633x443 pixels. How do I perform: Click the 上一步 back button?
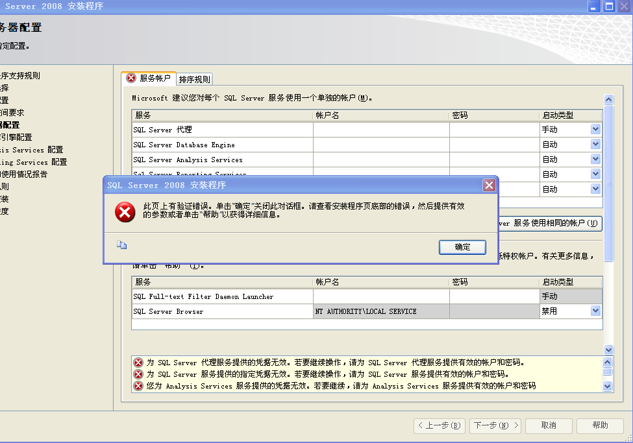pos(440,425)
